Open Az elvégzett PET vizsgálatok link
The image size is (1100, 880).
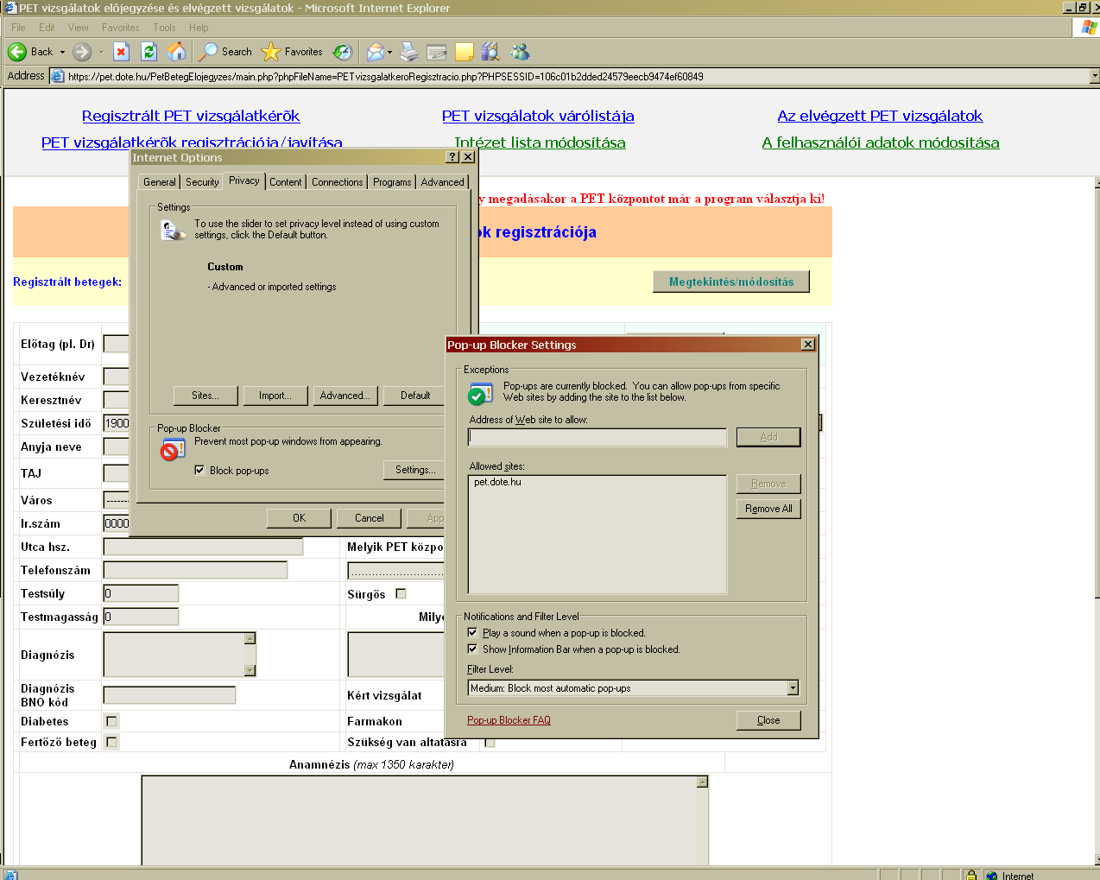880,116
